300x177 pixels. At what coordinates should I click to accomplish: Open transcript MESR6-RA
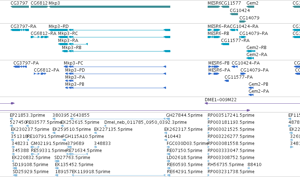click(214, 30)
